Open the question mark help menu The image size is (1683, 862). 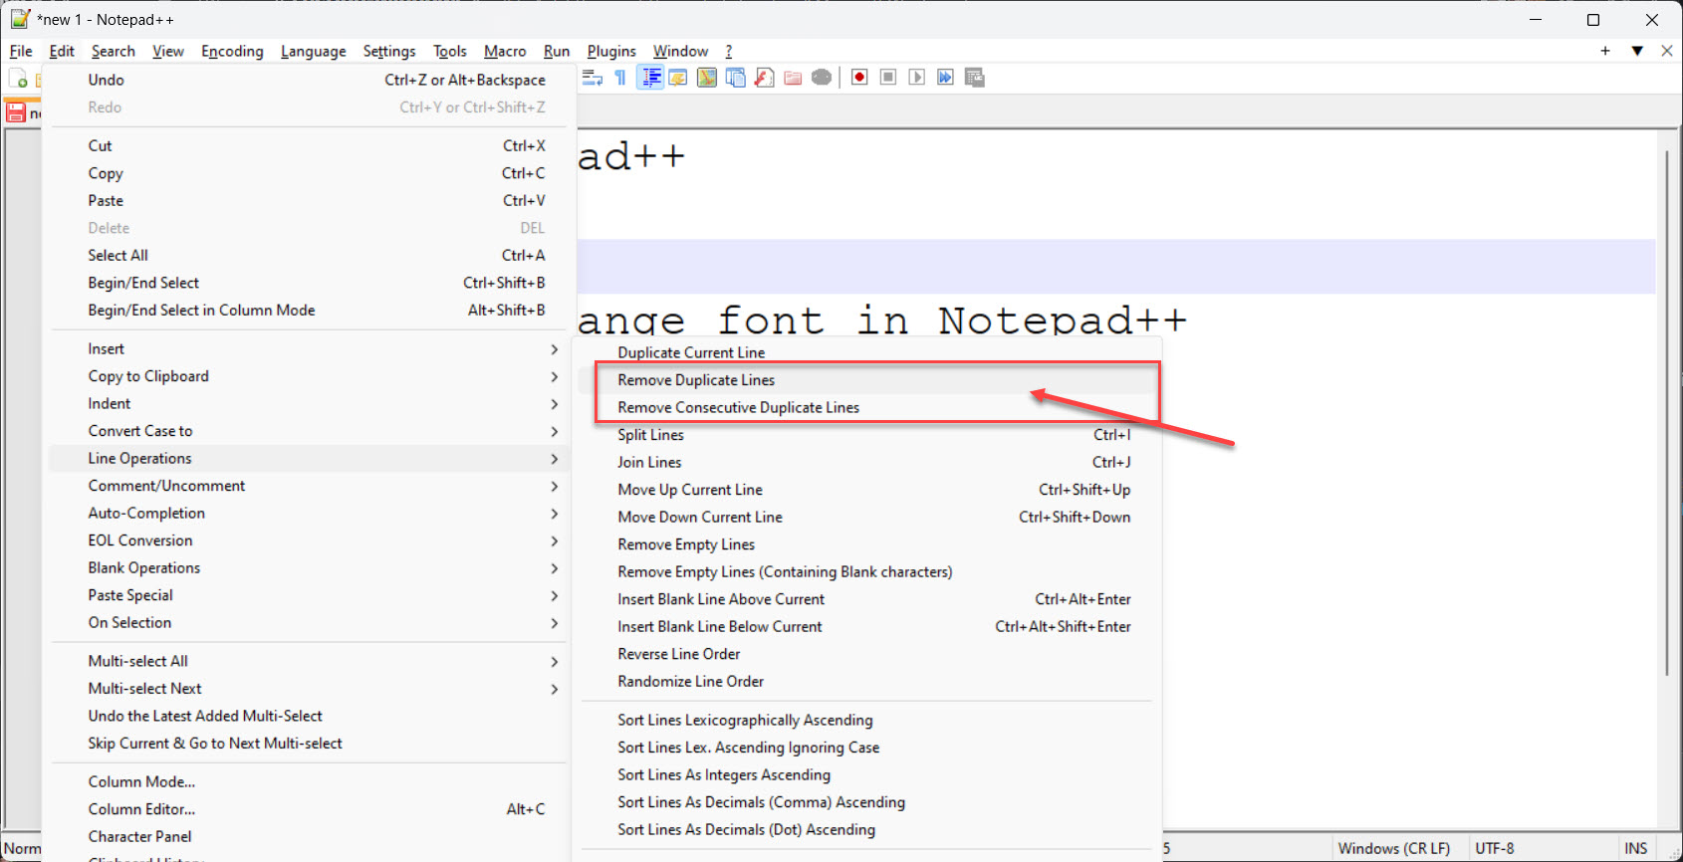click(x=729, y=51)
